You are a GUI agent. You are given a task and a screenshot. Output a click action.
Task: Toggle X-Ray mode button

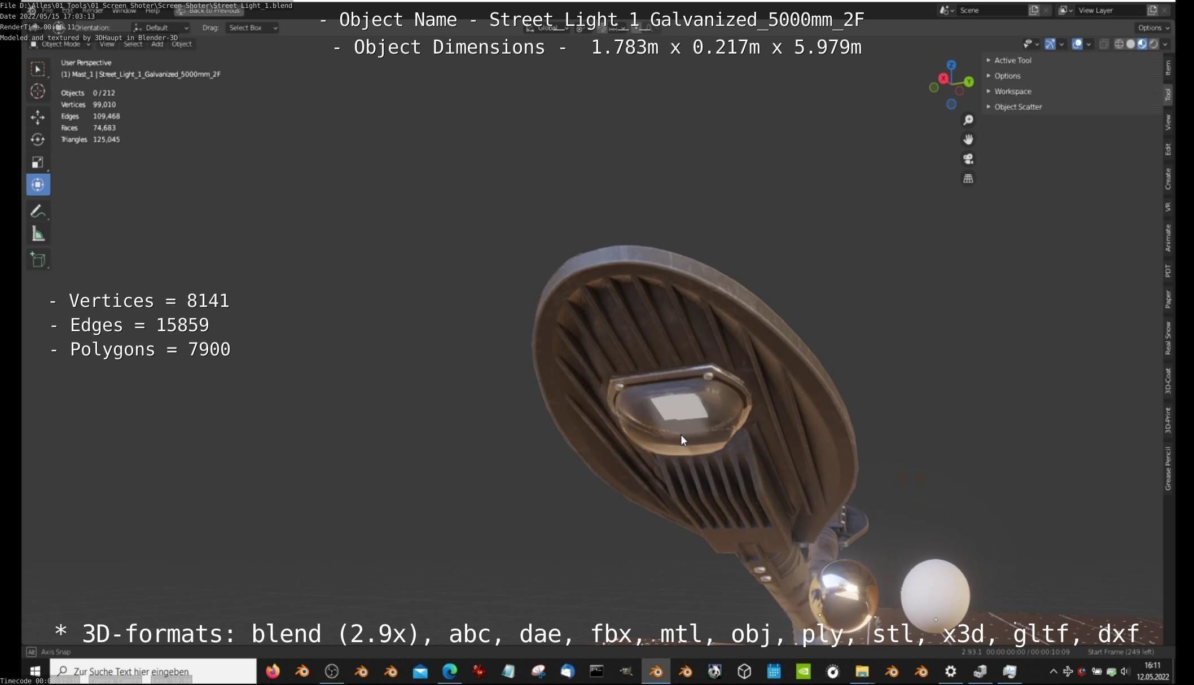(x=1104, y=44)
